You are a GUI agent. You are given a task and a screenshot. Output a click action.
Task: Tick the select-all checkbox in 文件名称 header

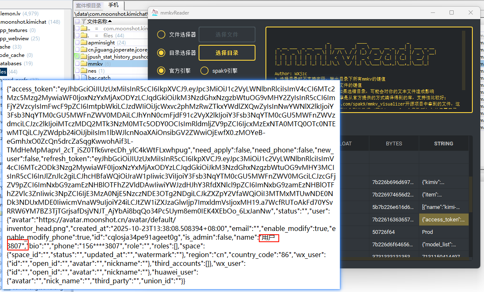(x=77, y=21)
